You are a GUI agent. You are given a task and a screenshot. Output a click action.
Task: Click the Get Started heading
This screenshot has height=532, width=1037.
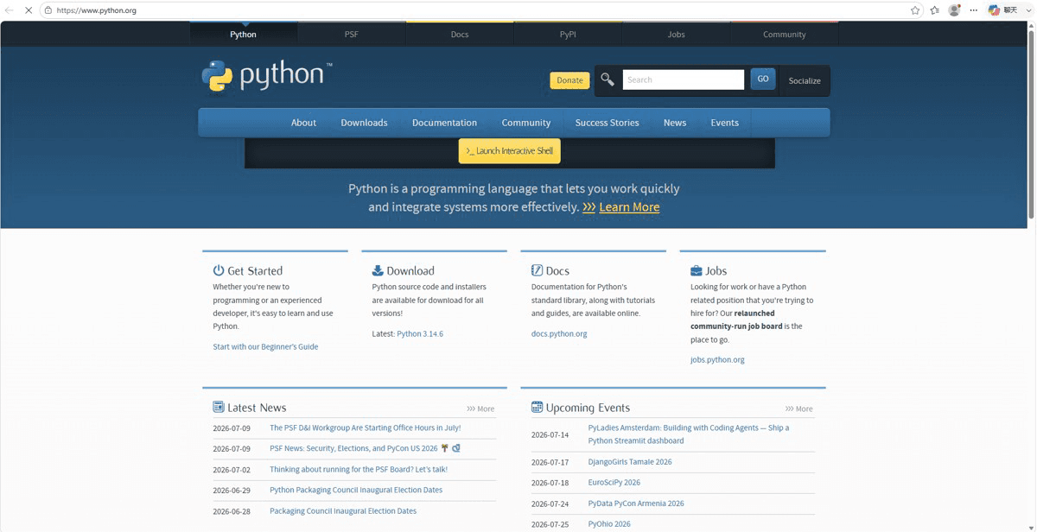click(x=255, y=270)
